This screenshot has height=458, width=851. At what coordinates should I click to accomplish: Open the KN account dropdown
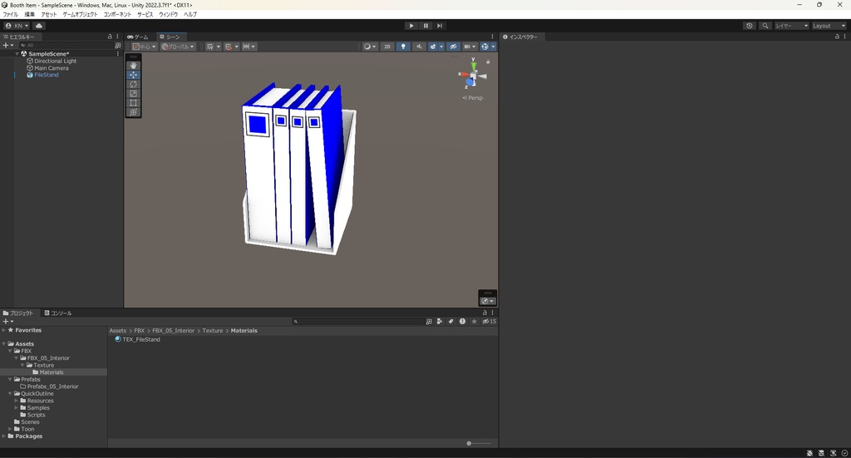click(17, 26)
